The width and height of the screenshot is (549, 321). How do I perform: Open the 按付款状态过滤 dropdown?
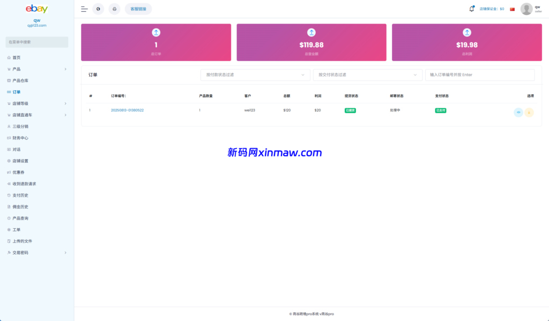(255, 75)
